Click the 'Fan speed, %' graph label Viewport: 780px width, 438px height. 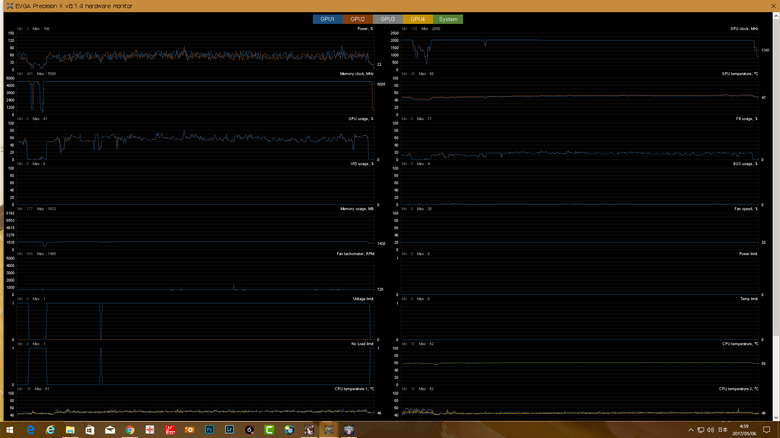746,209
